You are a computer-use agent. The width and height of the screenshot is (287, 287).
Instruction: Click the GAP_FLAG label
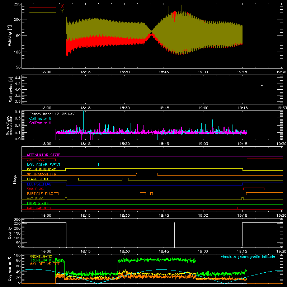coord(35,160)
